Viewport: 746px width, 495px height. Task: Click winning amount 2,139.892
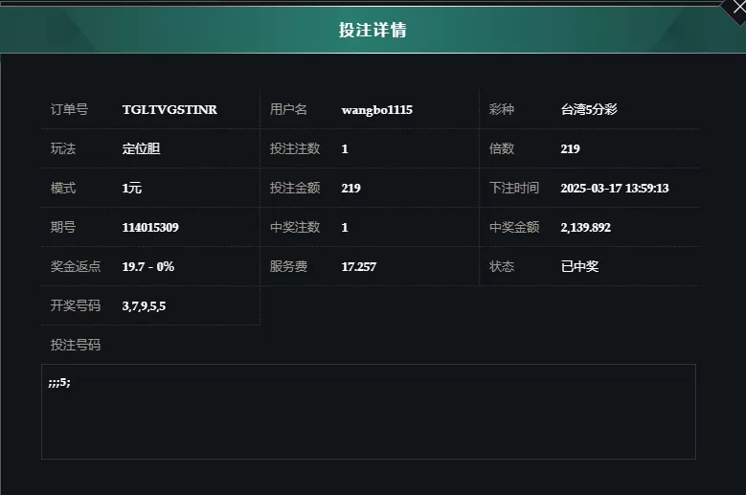[x=586, y=227]
